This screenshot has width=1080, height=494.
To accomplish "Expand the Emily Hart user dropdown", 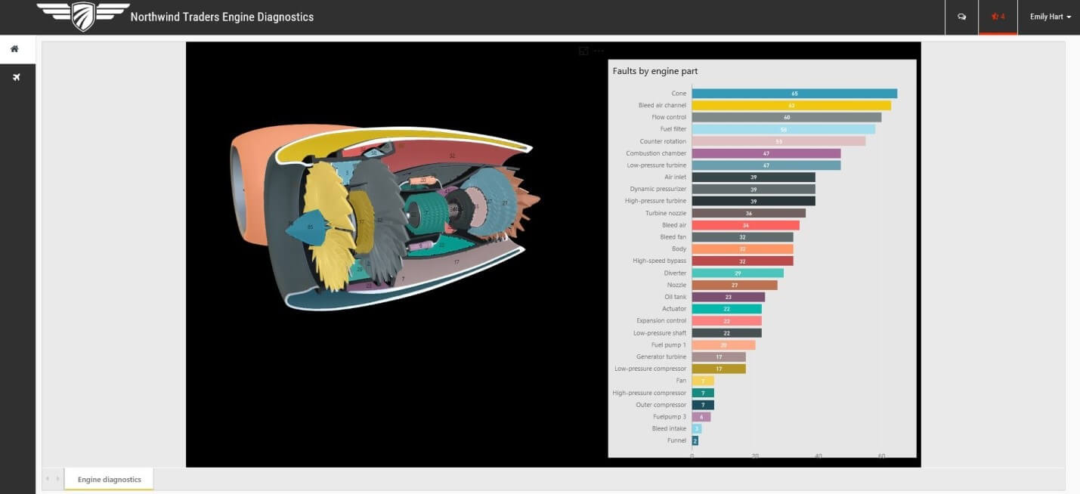I will click(1050, 17).
